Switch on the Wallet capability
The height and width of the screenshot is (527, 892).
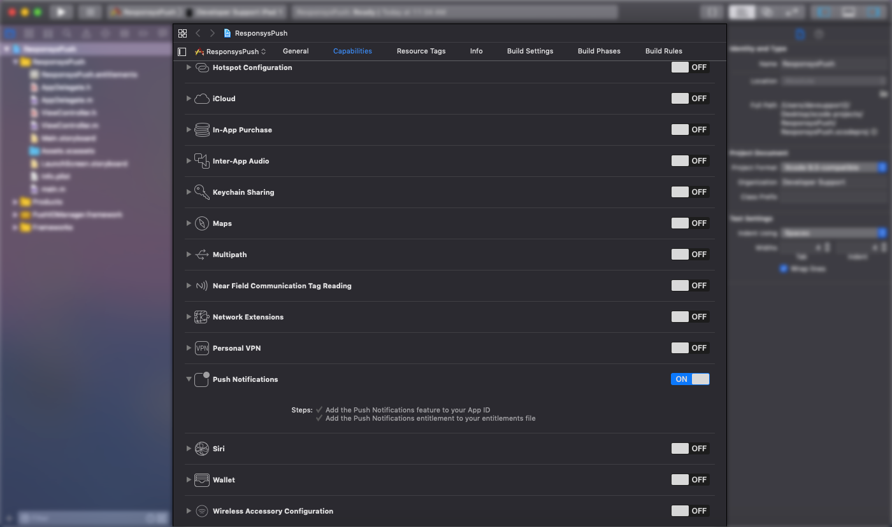(x=690, y=480)
